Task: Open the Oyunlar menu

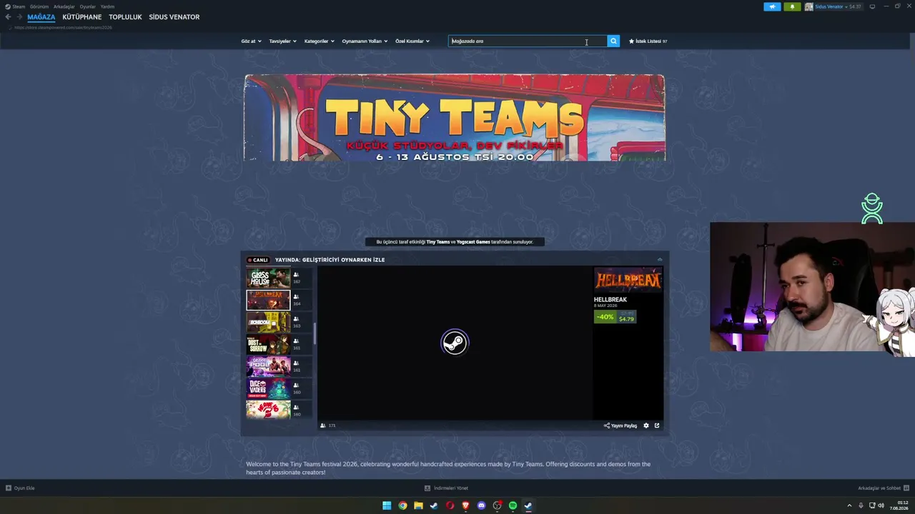Action: click(87, 6)
